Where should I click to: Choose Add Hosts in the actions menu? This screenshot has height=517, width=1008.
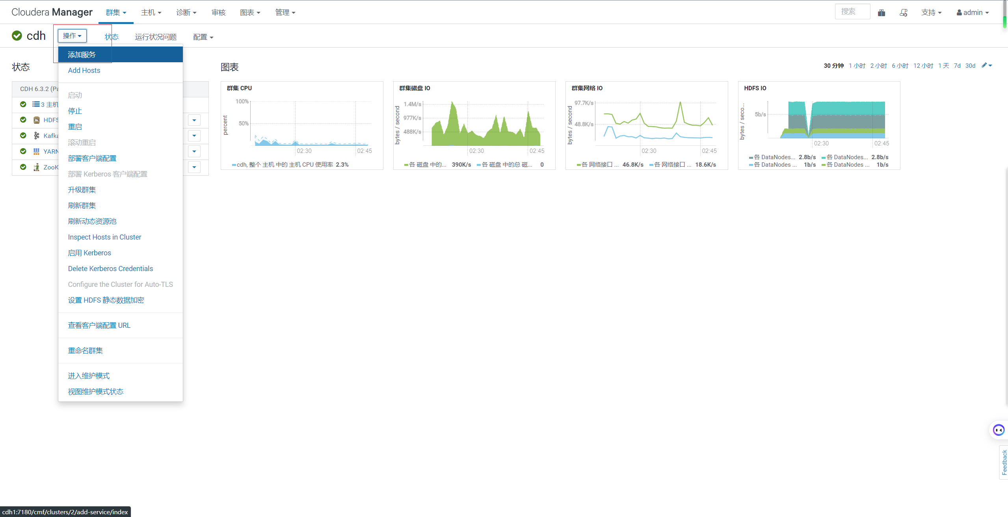click(x=121, y=70)
